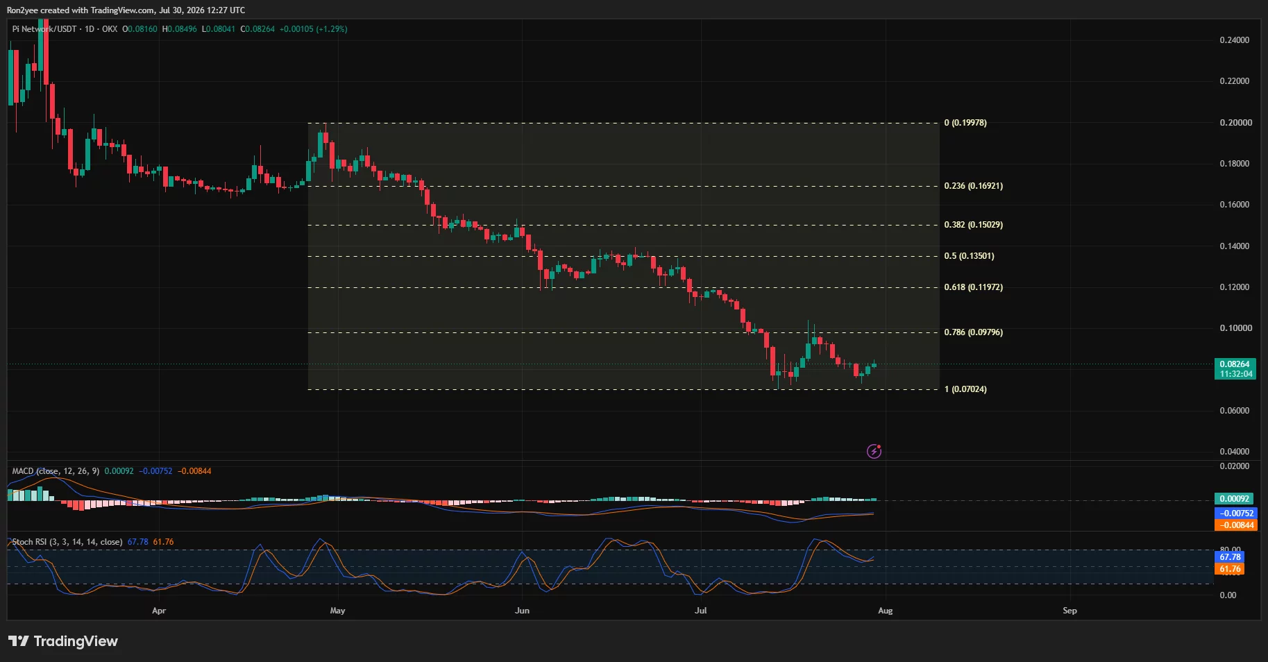This screenshot has width=1268, height=662.
Task: Click the Fibonacci label 0.5 (0.13501)
Action: (x=969, y=256)
